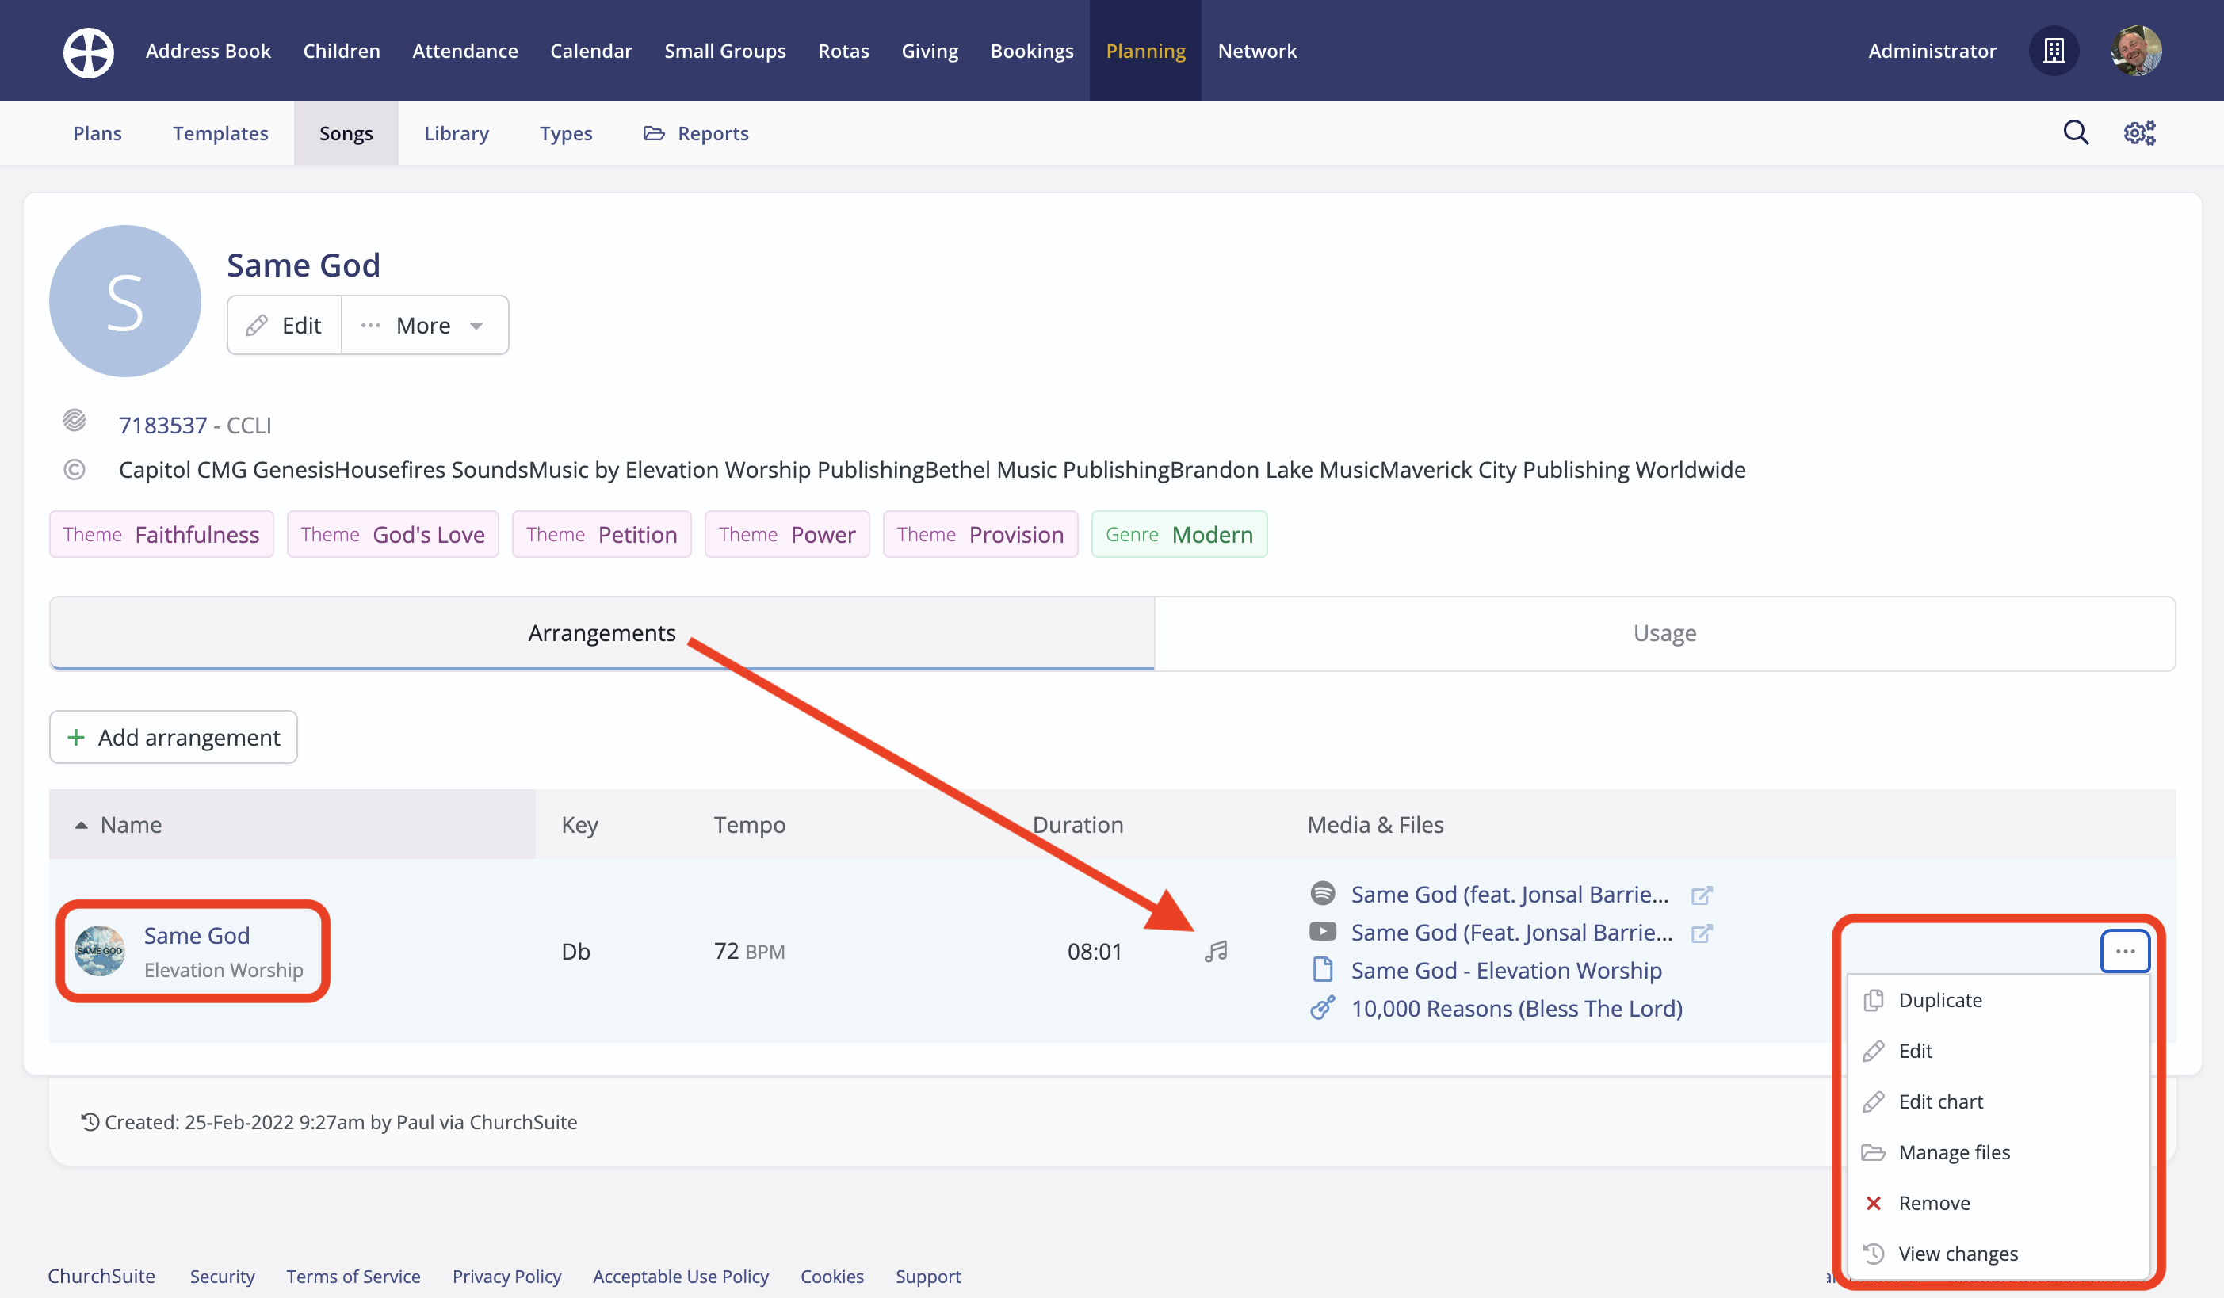Click the linked song icon before 10,000 Reasons

(1323, 1008)
